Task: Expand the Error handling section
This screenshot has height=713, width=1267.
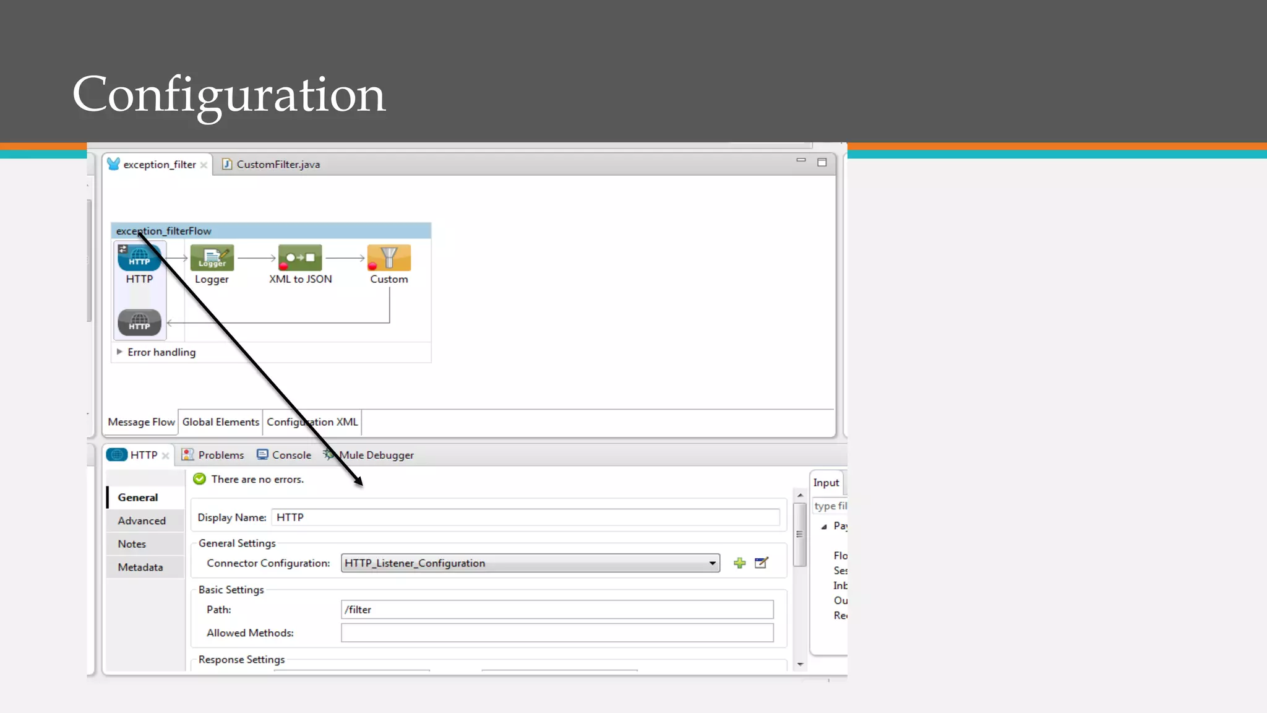Action: click(119, 352)
